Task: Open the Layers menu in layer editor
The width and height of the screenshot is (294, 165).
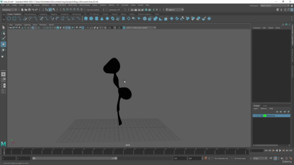Action: [256, 109]
